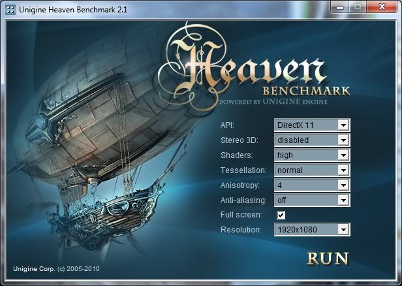This screenshot has width=402, height=286.
Task: Click the 'Tessellation:' label
Action: [243, 170]
